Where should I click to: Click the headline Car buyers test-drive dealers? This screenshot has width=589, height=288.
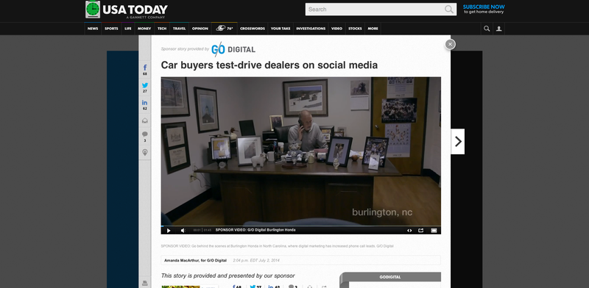[269, 65]
